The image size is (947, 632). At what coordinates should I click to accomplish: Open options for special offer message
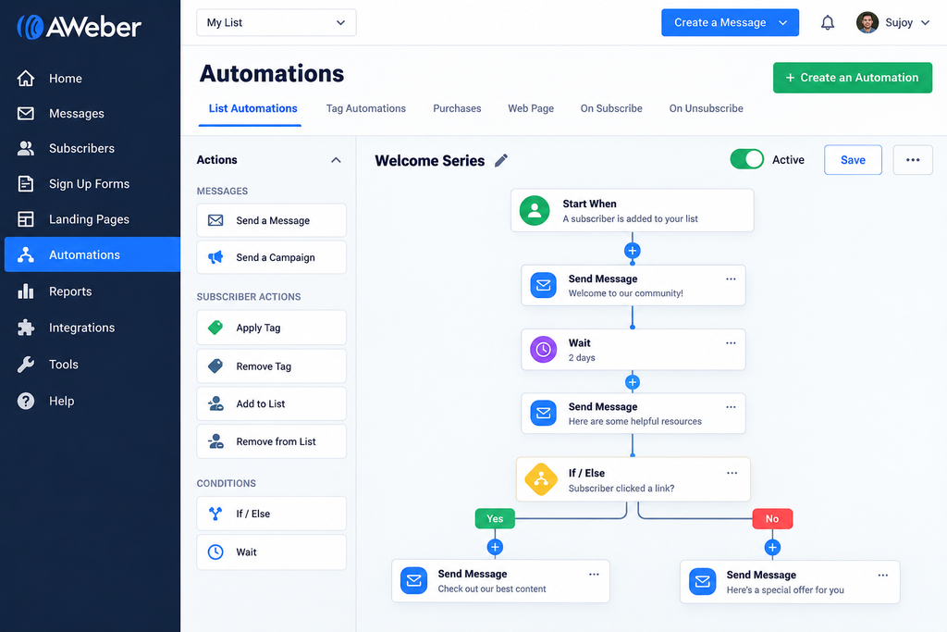tap(882, 576)
